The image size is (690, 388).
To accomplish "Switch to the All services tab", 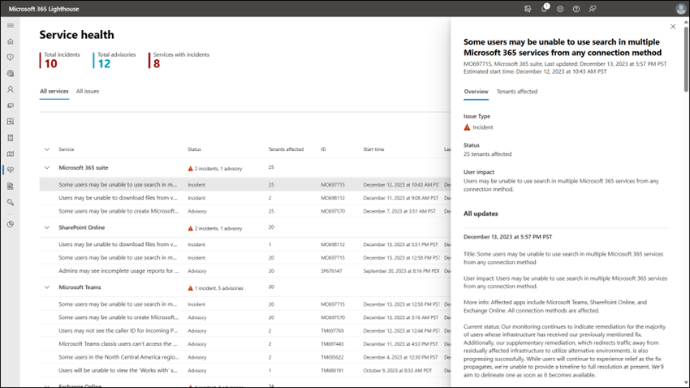I will click(54, 91).
